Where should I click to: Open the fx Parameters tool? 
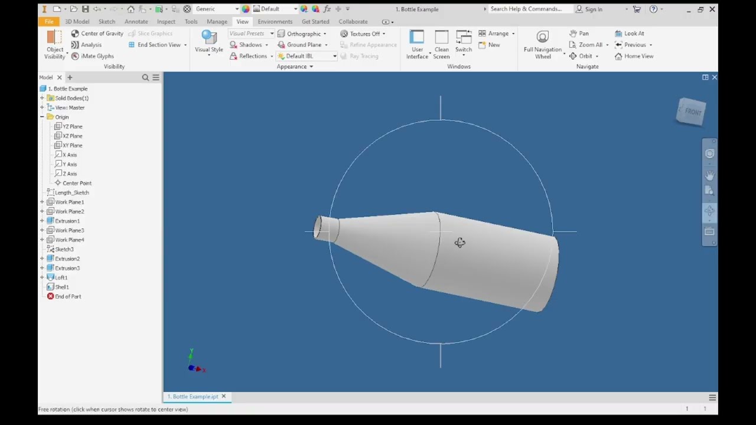[x=327, y=9]
